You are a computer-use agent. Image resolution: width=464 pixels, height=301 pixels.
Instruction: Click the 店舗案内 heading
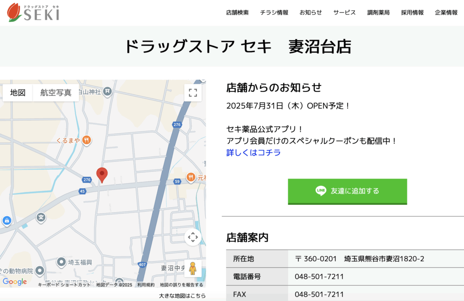247,238
